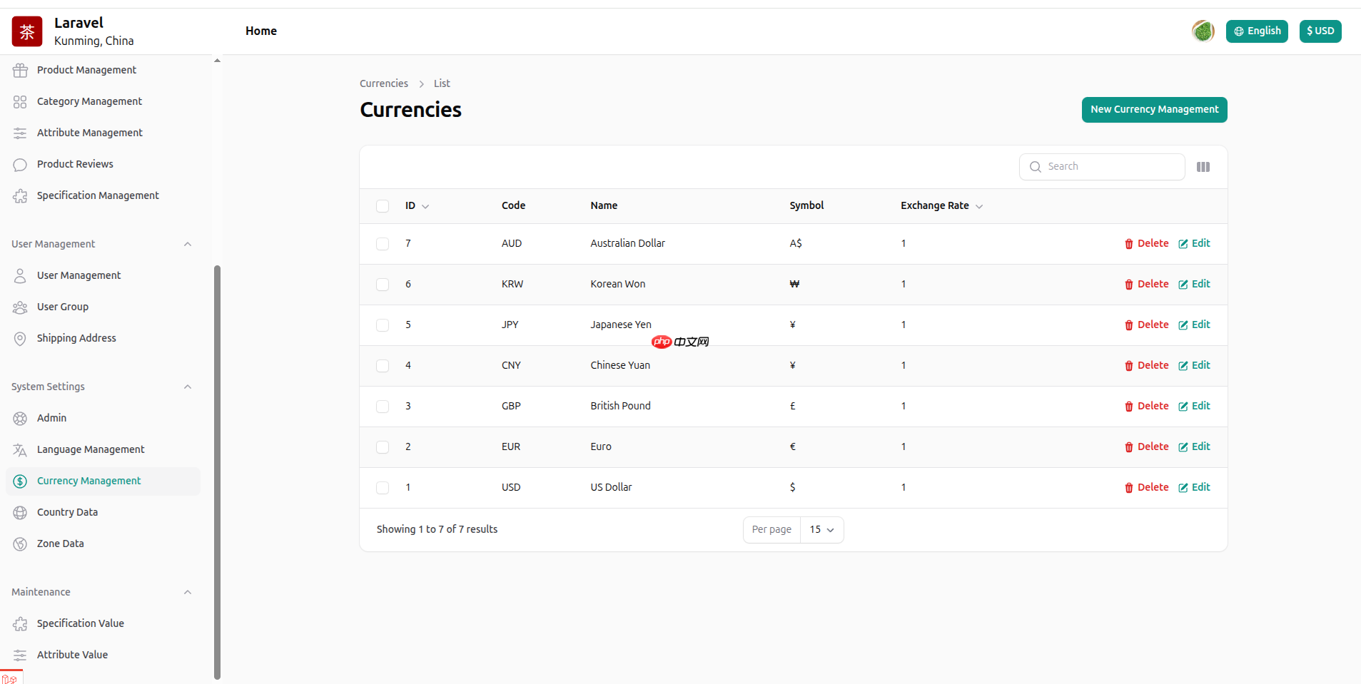Image resolution: width=1361 pixels, height=684 pixels.
Task: Click the New Currency Management button
Action: click(1154, 110)
